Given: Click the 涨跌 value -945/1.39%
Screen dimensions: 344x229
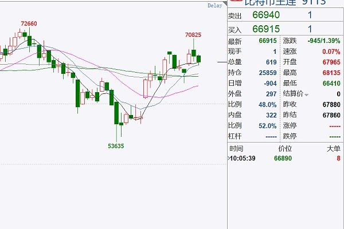Looking at the screenshot, I should coord(324,41).
